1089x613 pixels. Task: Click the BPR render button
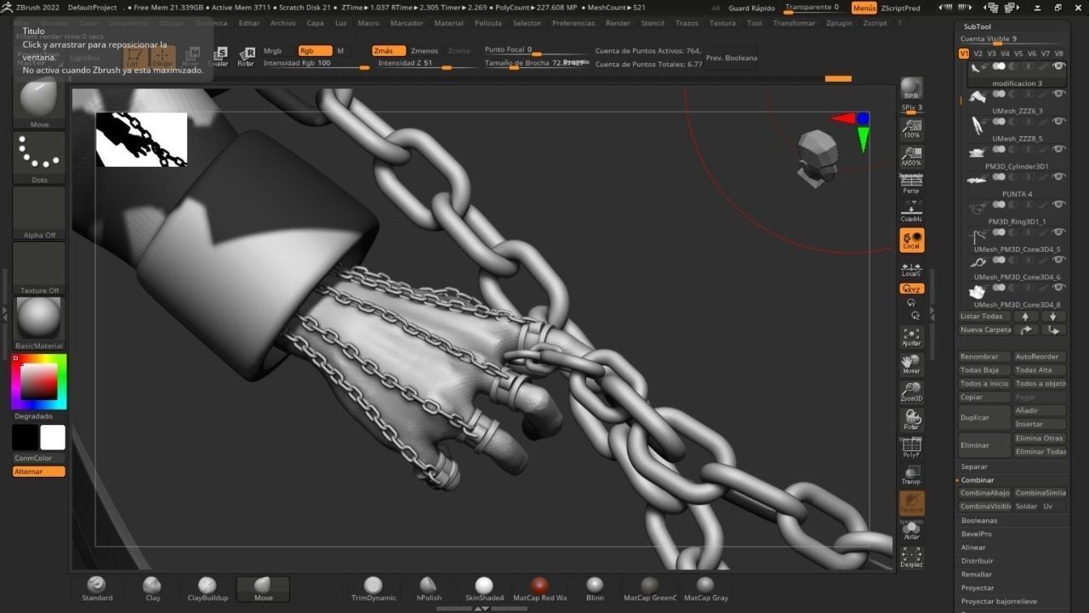911,89
